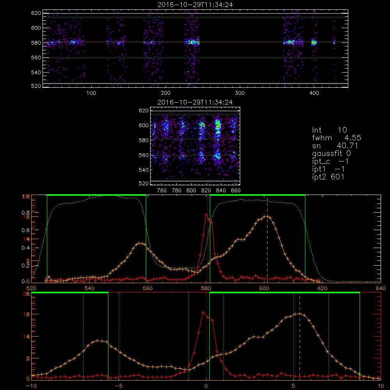Click y-axis label 0.4 on profile plot
The height and width of the screenshot is (390, 390).
26,248
